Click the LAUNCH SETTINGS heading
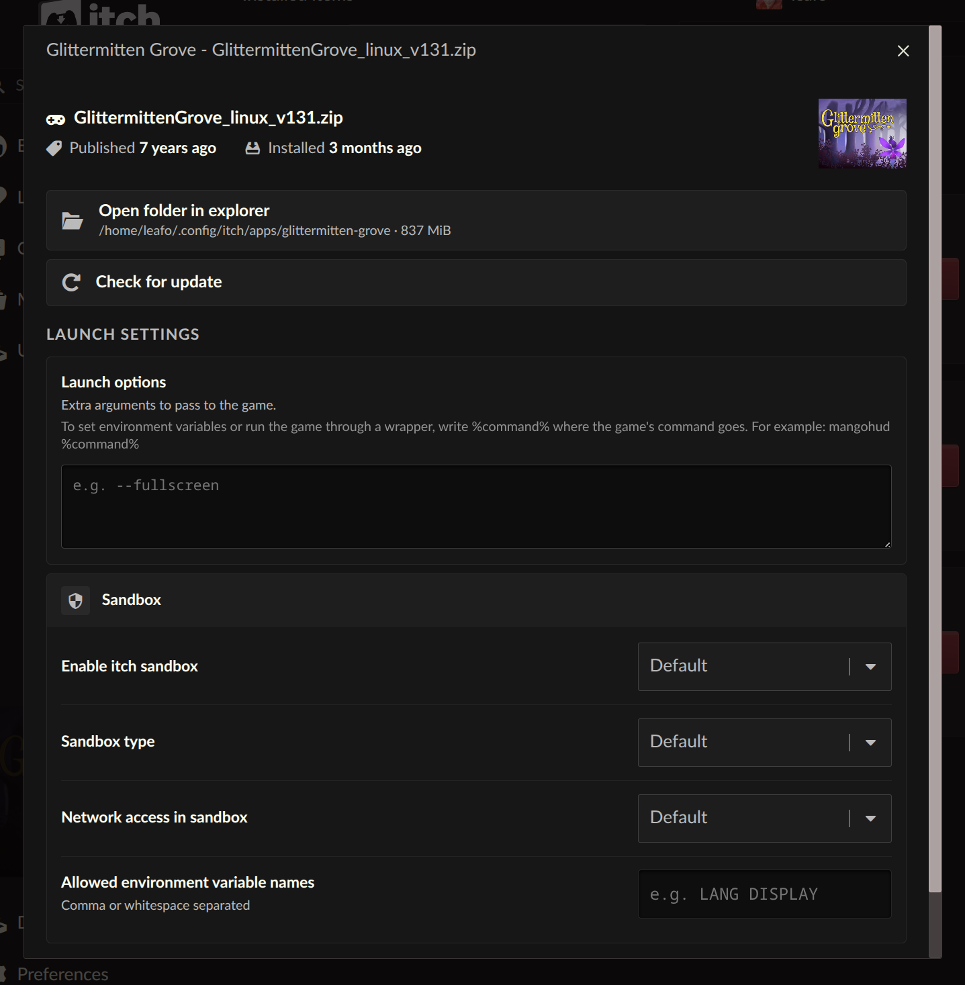965x985 pixels. point(123,334)
